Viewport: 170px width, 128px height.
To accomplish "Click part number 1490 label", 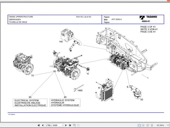I will 80,91.
